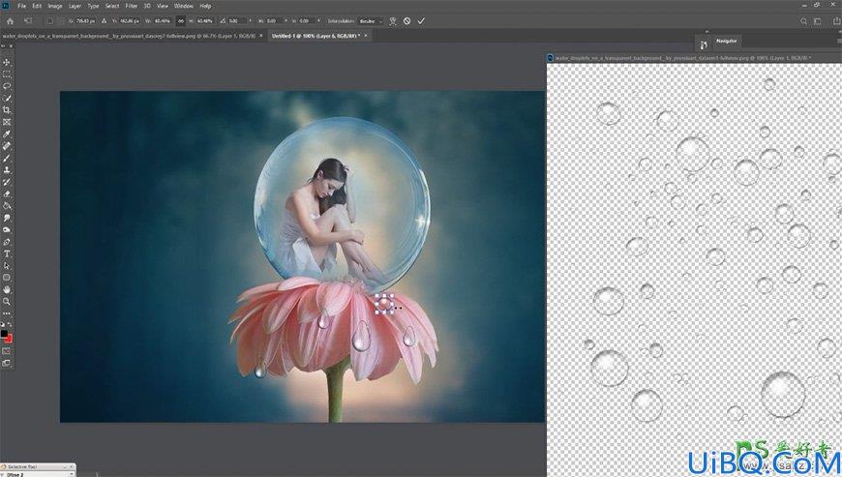Screen dimensions: 842x477
Task: Open the Help menu
Action: tap(205, 6)
